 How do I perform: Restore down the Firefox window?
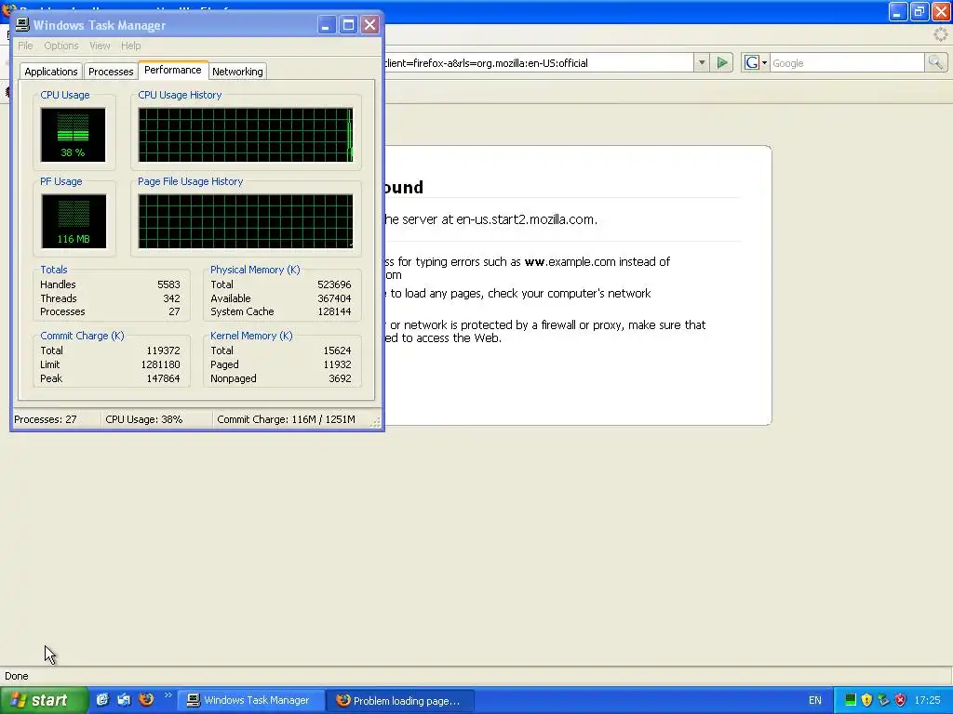919,11
